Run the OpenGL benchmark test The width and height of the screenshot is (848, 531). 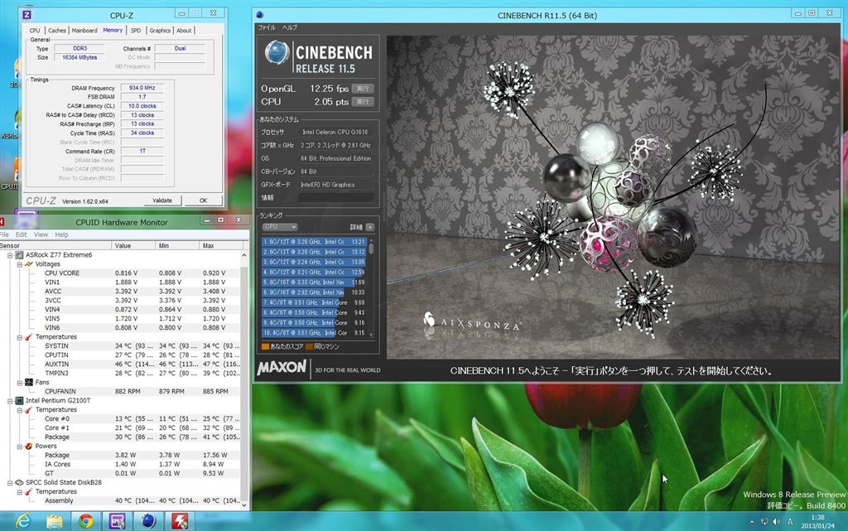pos(362,89)
